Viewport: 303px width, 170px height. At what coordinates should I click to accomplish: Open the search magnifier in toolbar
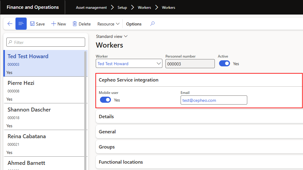[152, 24]
